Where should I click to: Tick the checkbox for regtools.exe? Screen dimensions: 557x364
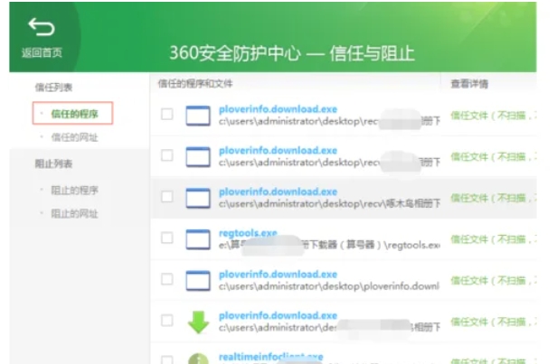pyautogui.click(x=166, y=238)
